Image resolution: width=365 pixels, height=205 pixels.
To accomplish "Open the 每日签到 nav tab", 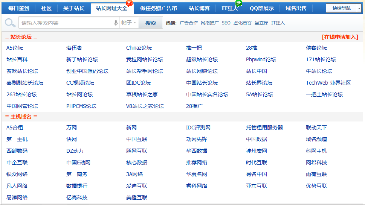I will click(18, 8).
